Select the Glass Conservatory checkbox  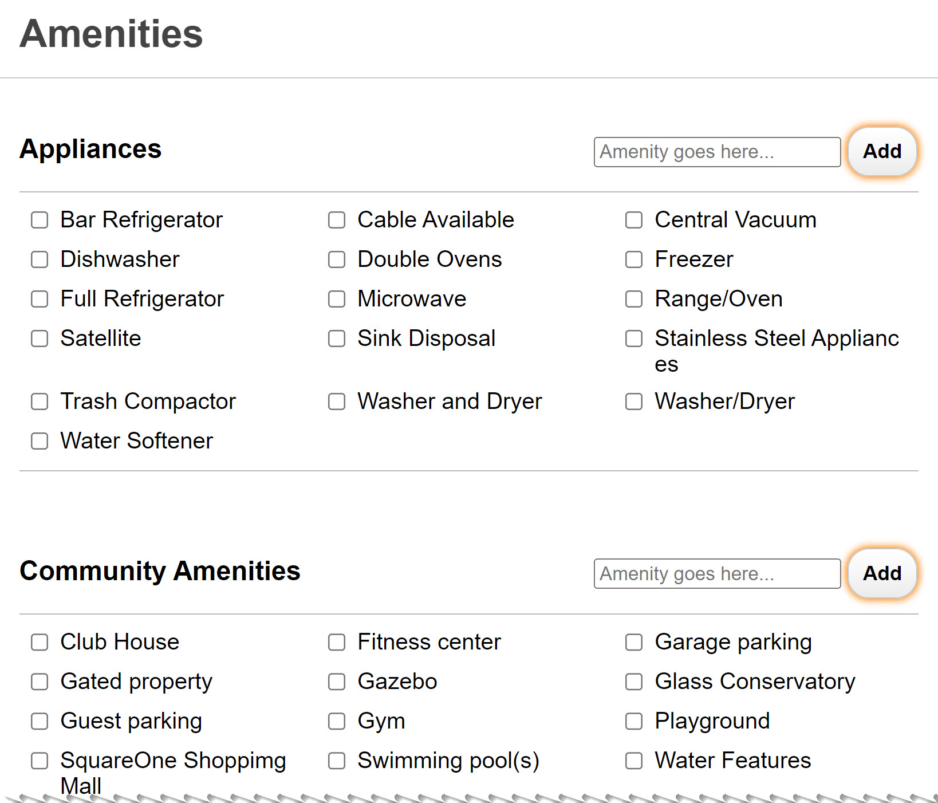tap(634, 682)
